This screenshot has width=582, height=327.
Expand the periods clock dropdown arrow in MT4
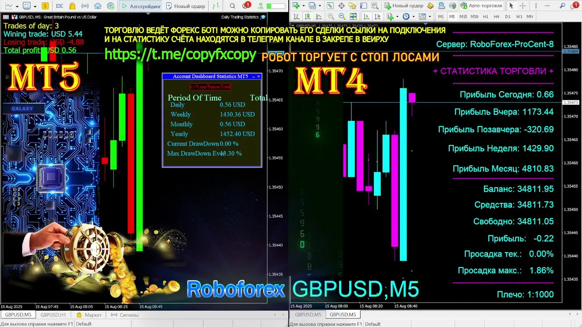414,16
